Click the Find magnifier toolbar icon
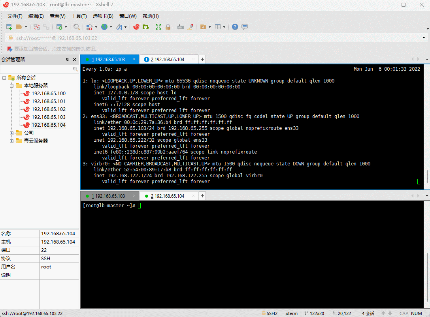The width and height of the screenshot is (430, 317). (77, 27)
